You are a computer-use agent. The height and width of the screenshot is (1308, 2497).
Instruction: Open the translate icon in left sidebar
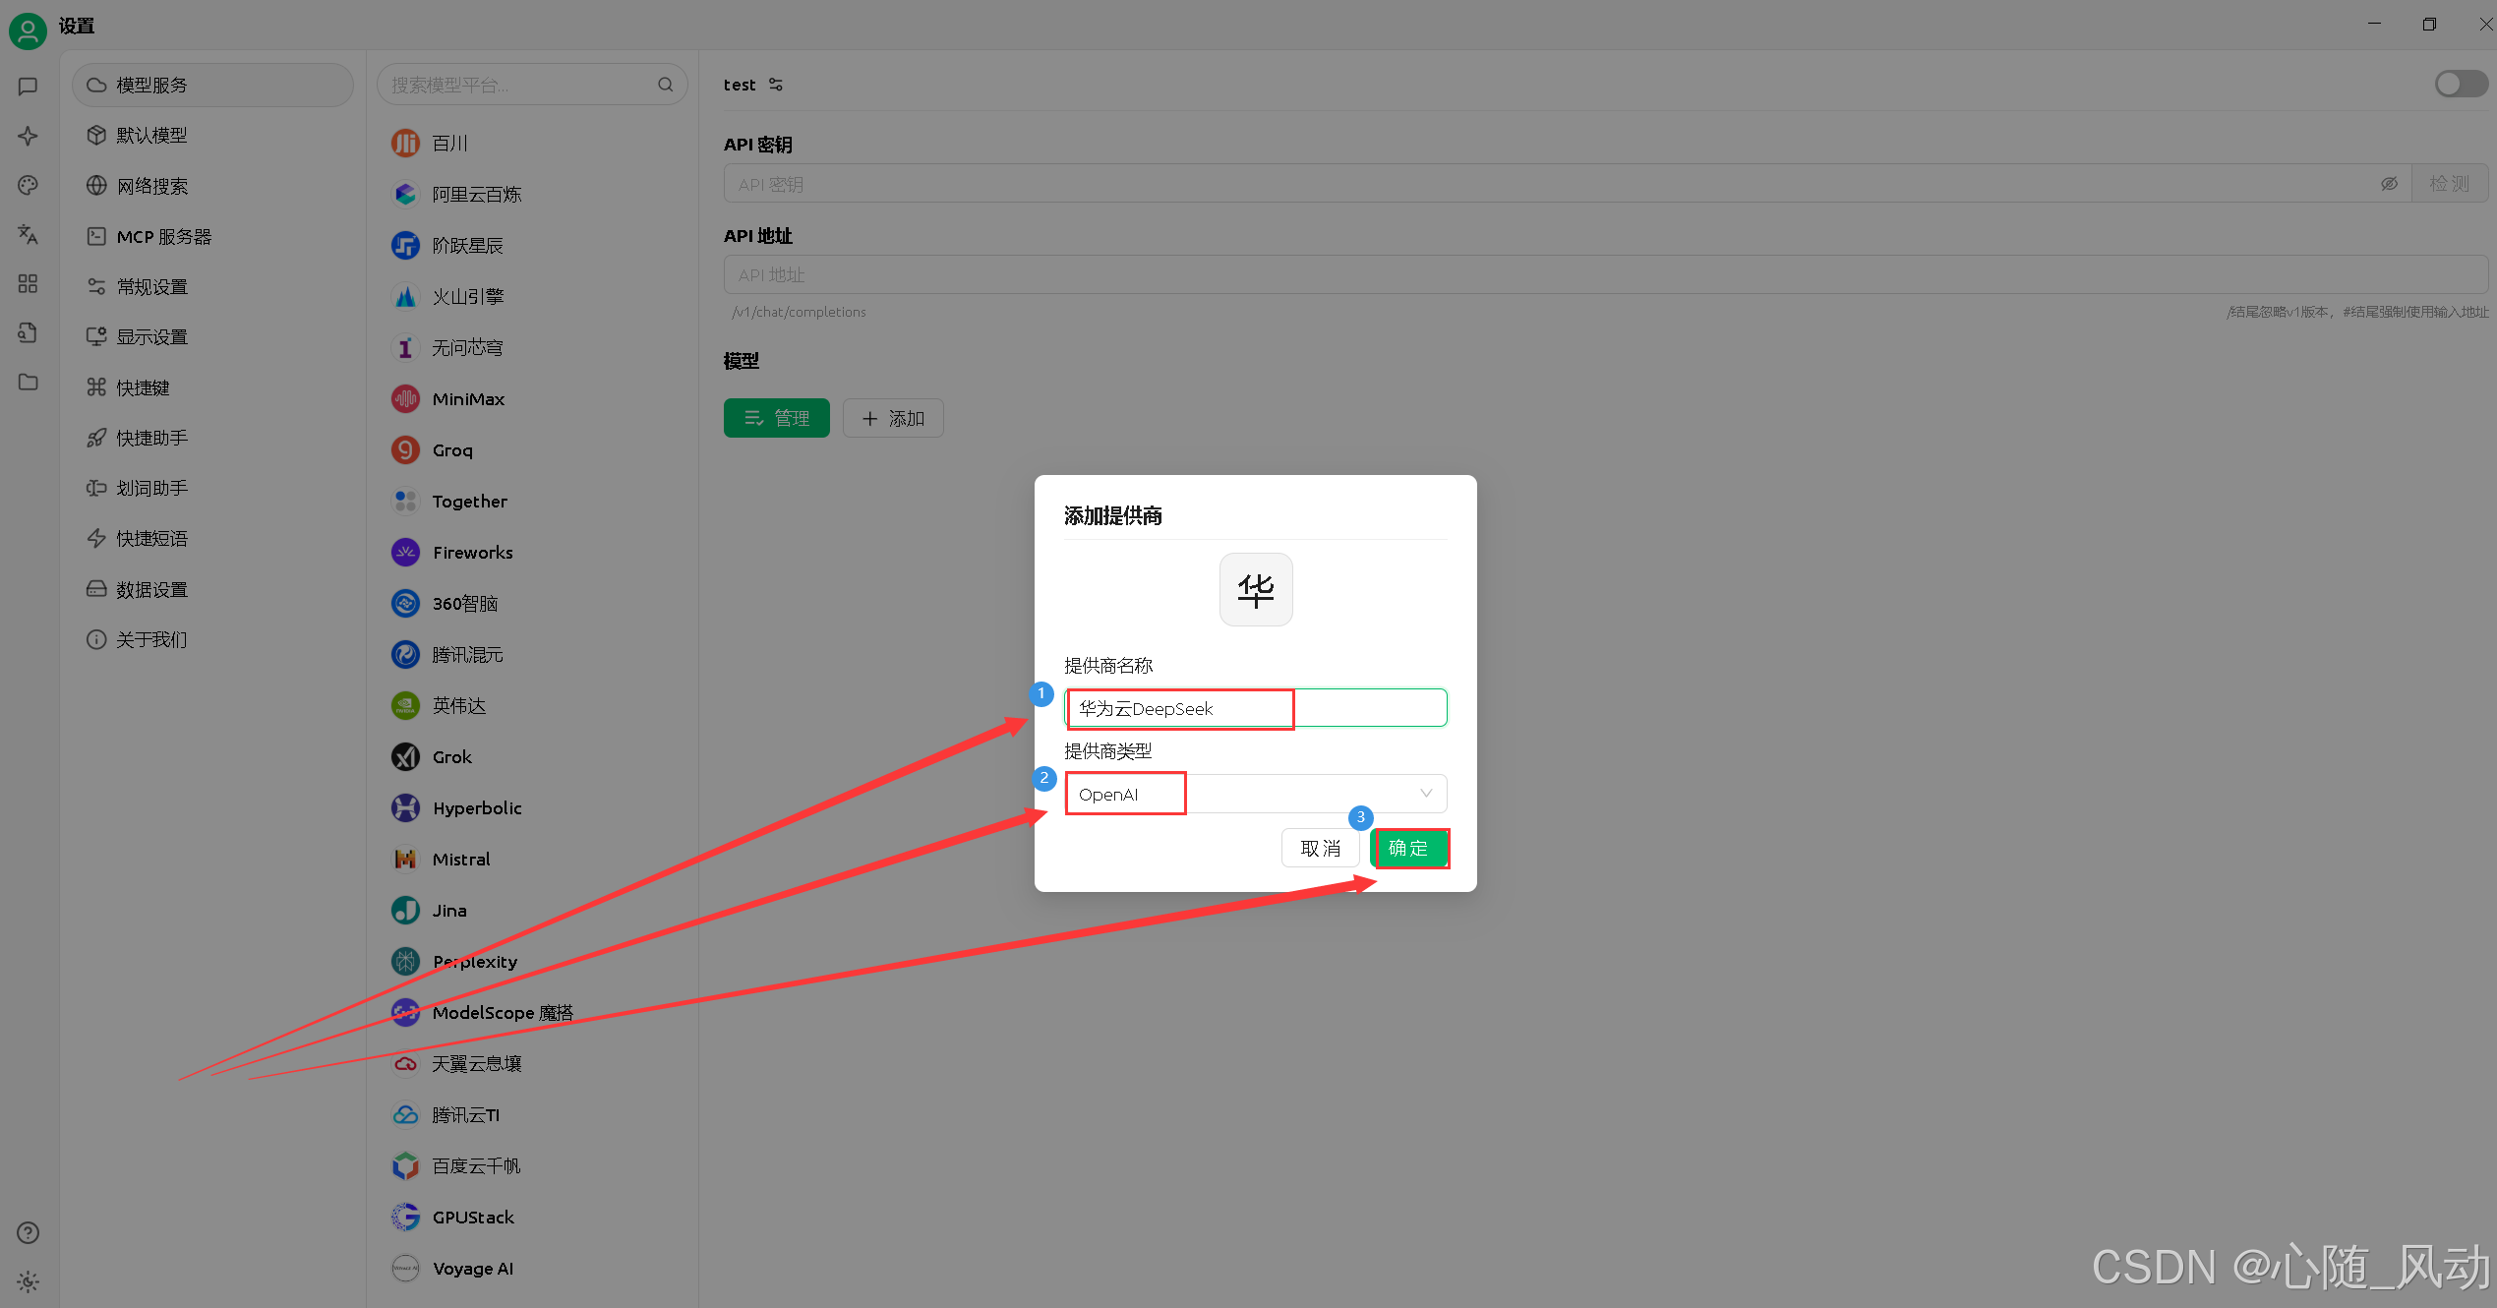(28, 234)
